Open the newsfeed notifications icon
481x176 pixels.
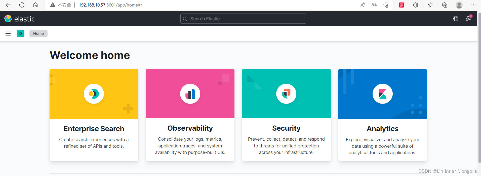[468, 19]
